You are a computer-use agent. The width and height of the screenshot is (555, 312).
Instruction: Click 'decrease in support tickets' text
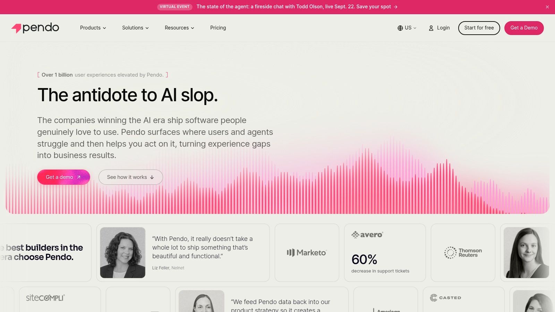pos(380,271)
